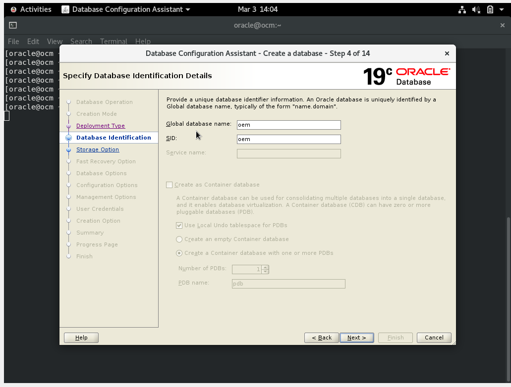Select the Database Identification step

click(114, 138)
